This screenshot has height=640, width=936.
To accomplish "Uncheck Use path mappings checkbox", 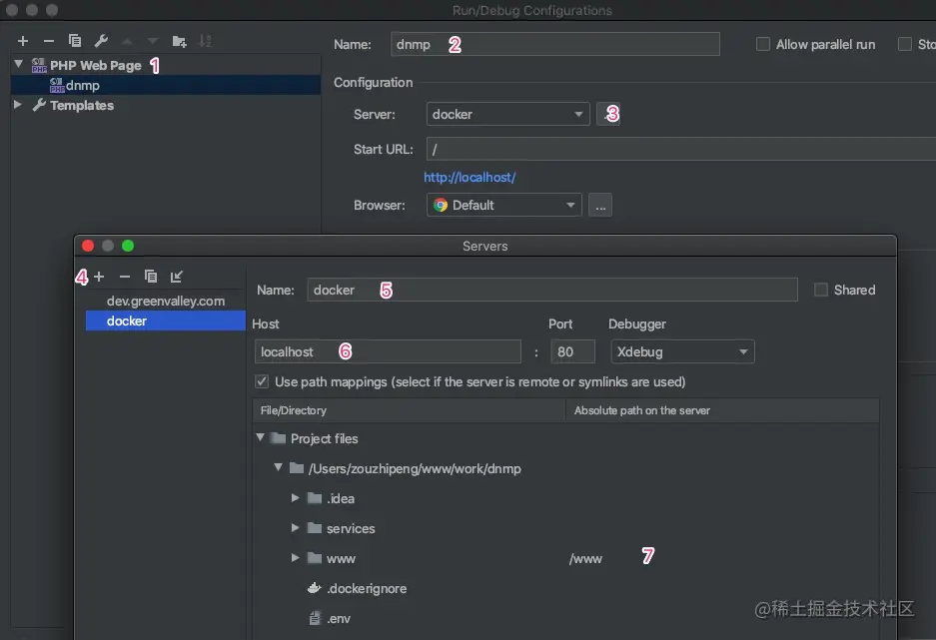I will coord(262,381).
